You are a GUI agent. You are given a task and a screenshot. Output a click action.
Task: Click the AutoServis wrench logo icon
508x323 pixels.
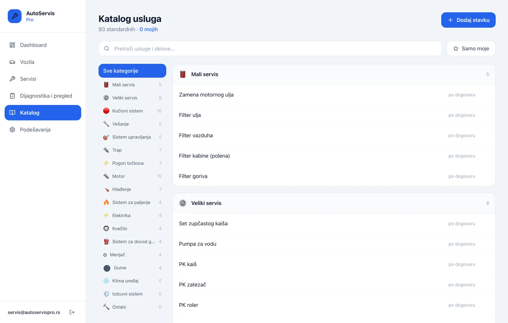pyautogui.click(x=15, y=16)
